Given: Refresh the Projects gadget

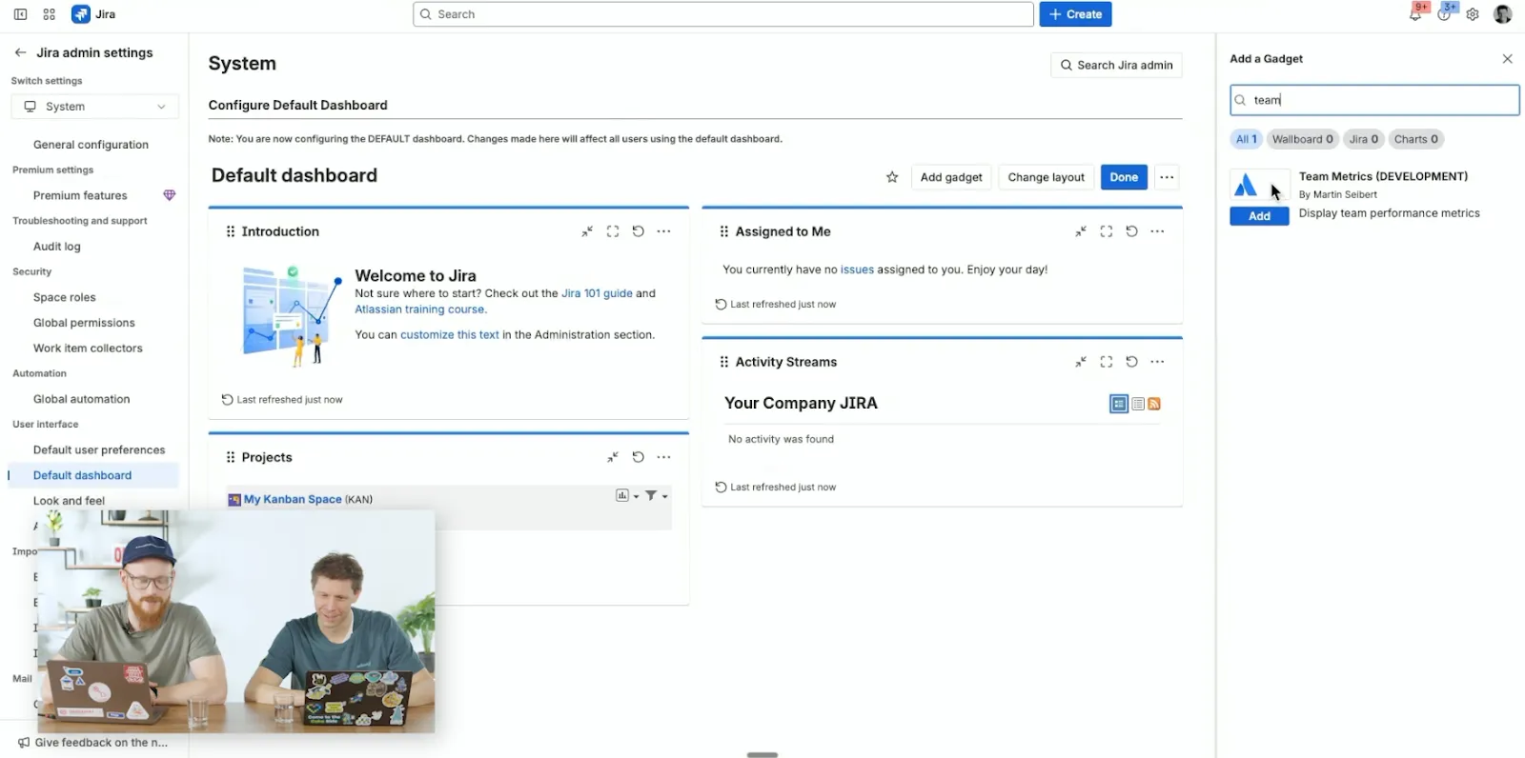Looking at the screenshot, I should pos(639,457).
